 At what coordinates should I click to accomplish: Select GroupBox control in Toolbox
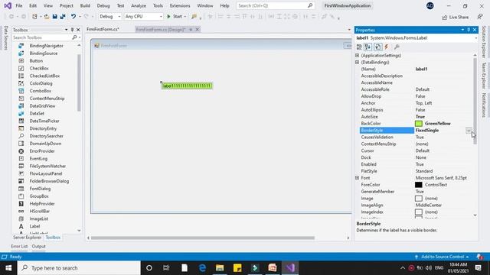pos(39,196)
